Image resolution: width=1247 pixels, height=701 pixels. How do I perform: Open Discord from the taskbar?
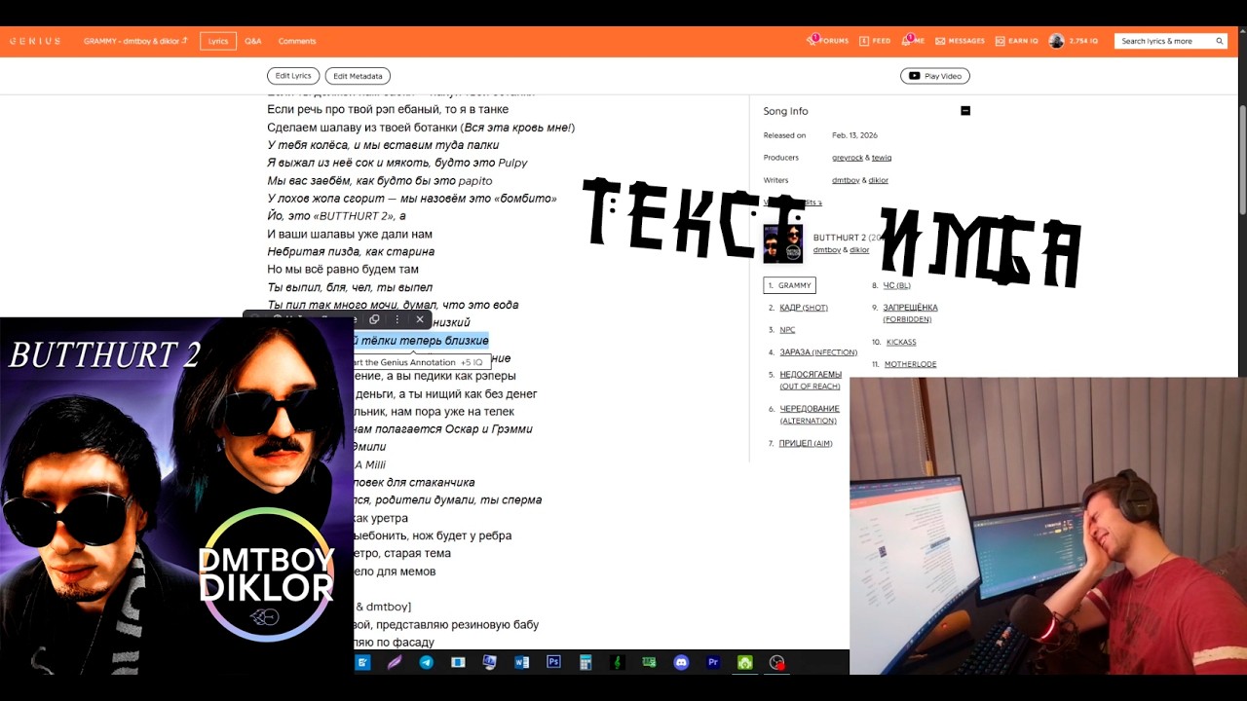tap(681, 662)
